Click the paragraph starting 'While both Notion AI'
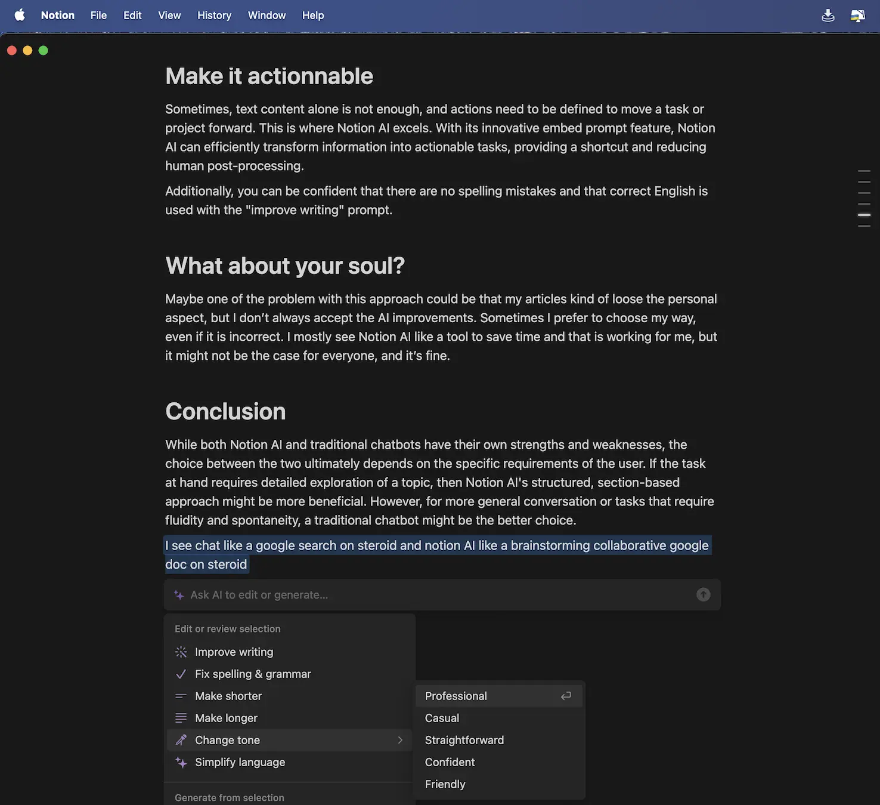 point(440,482)
